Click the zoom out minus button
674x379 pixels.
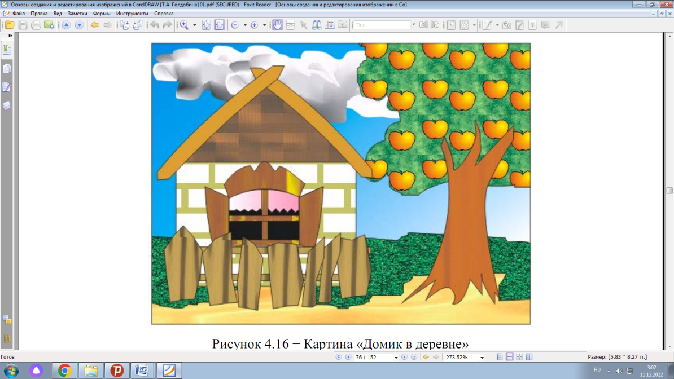pos(235,25)
